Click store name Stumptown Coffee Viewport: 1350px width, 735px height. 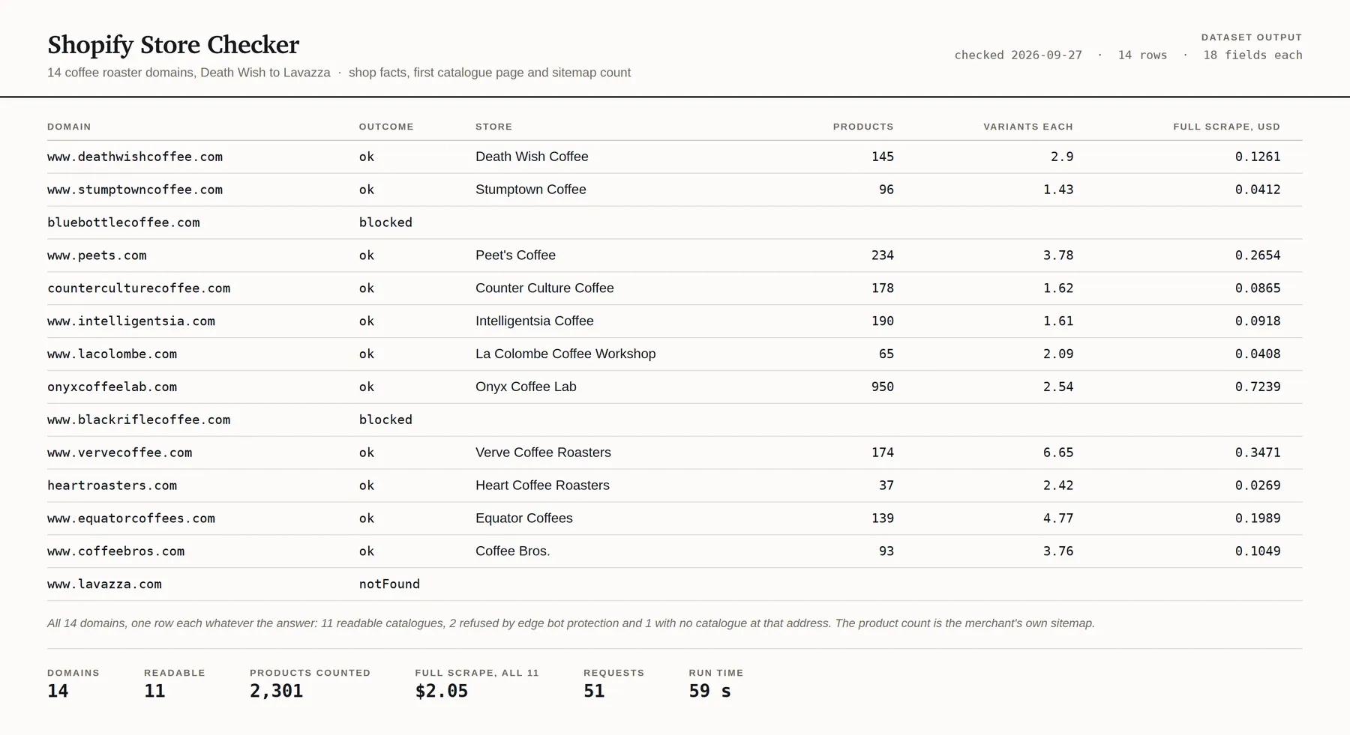click(x=531, y=190)
